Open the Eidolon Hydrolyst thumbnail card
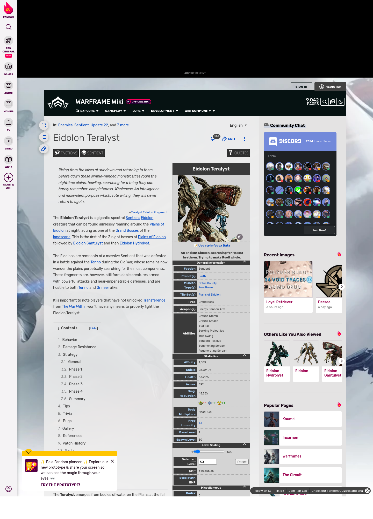373x519 pixels. (277, 361)
